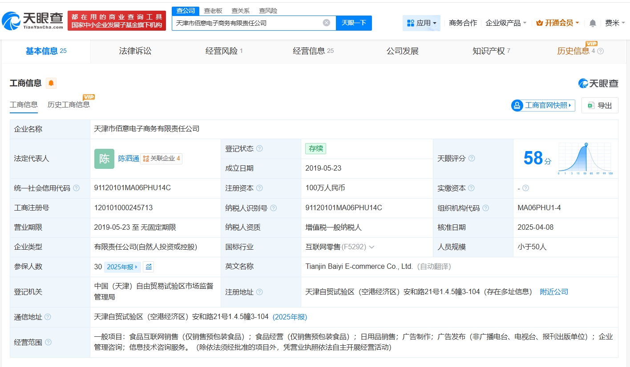
Task: Expand the 开通会员 dropdown
Action: 557,23
